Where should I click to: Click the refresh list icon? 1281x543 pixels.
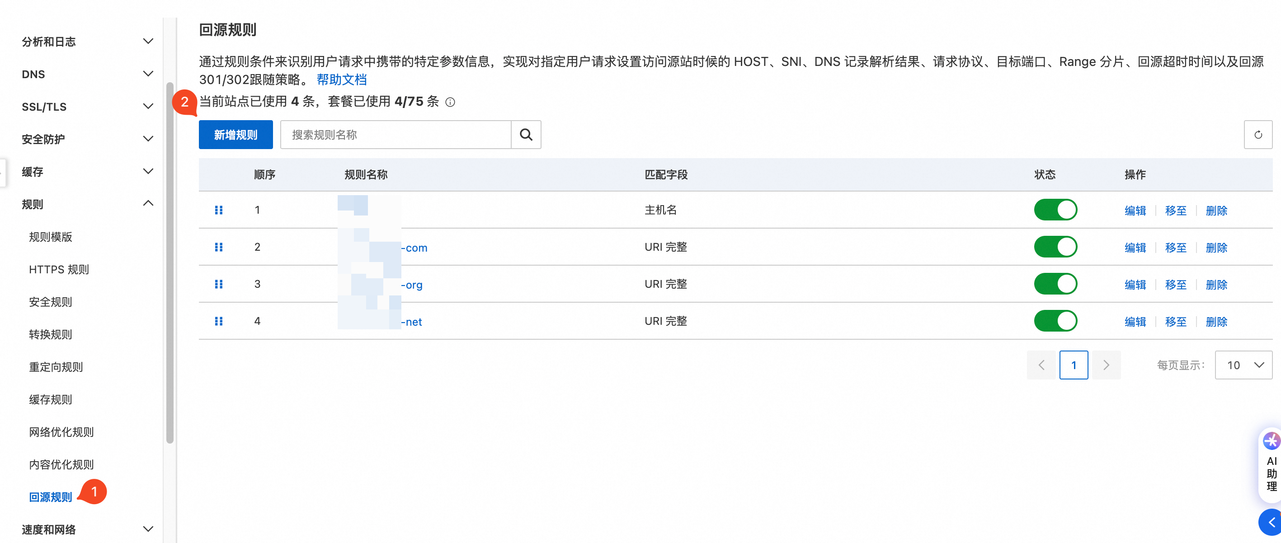[1257, 135]
